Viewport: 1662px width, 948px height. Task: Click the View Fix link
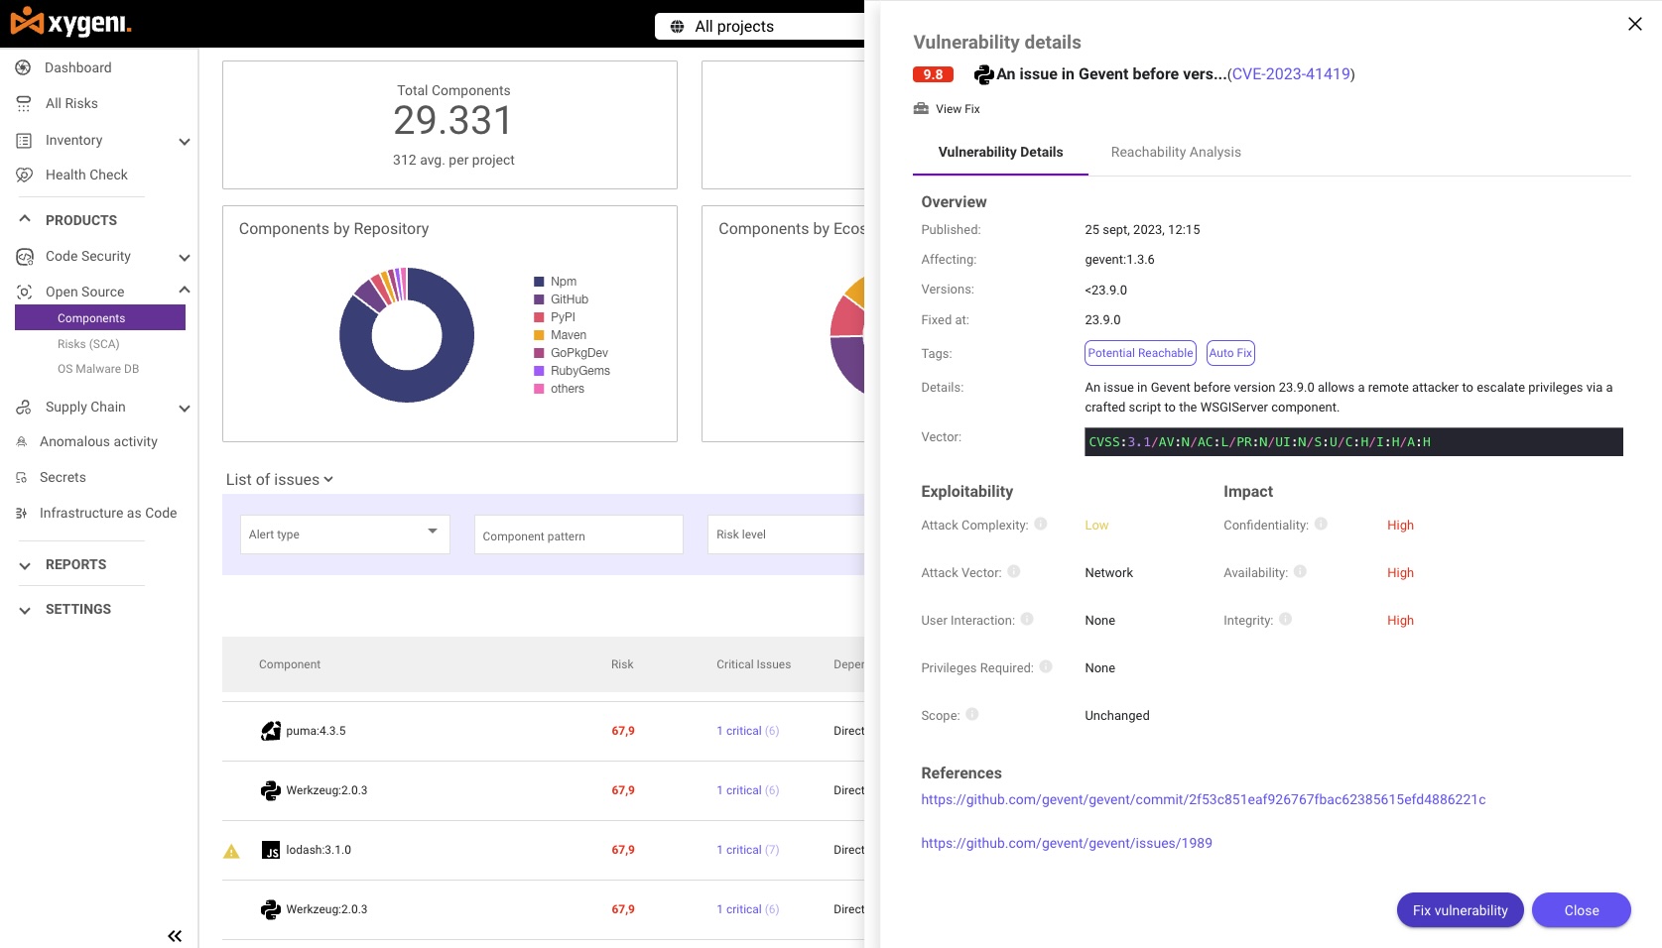(x=958, y=109)
